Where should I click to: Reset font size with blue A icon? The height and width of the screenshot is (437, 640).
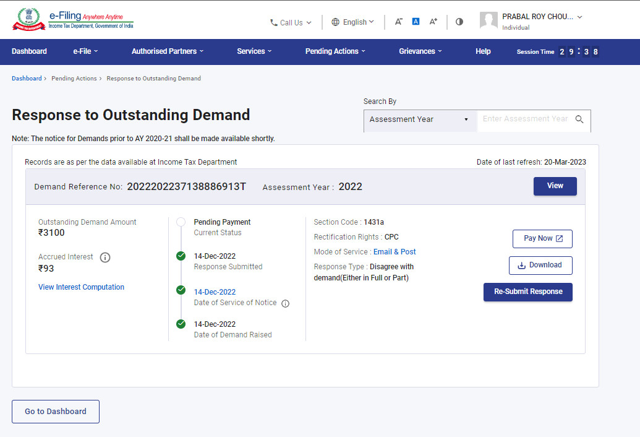click(416, 22)
